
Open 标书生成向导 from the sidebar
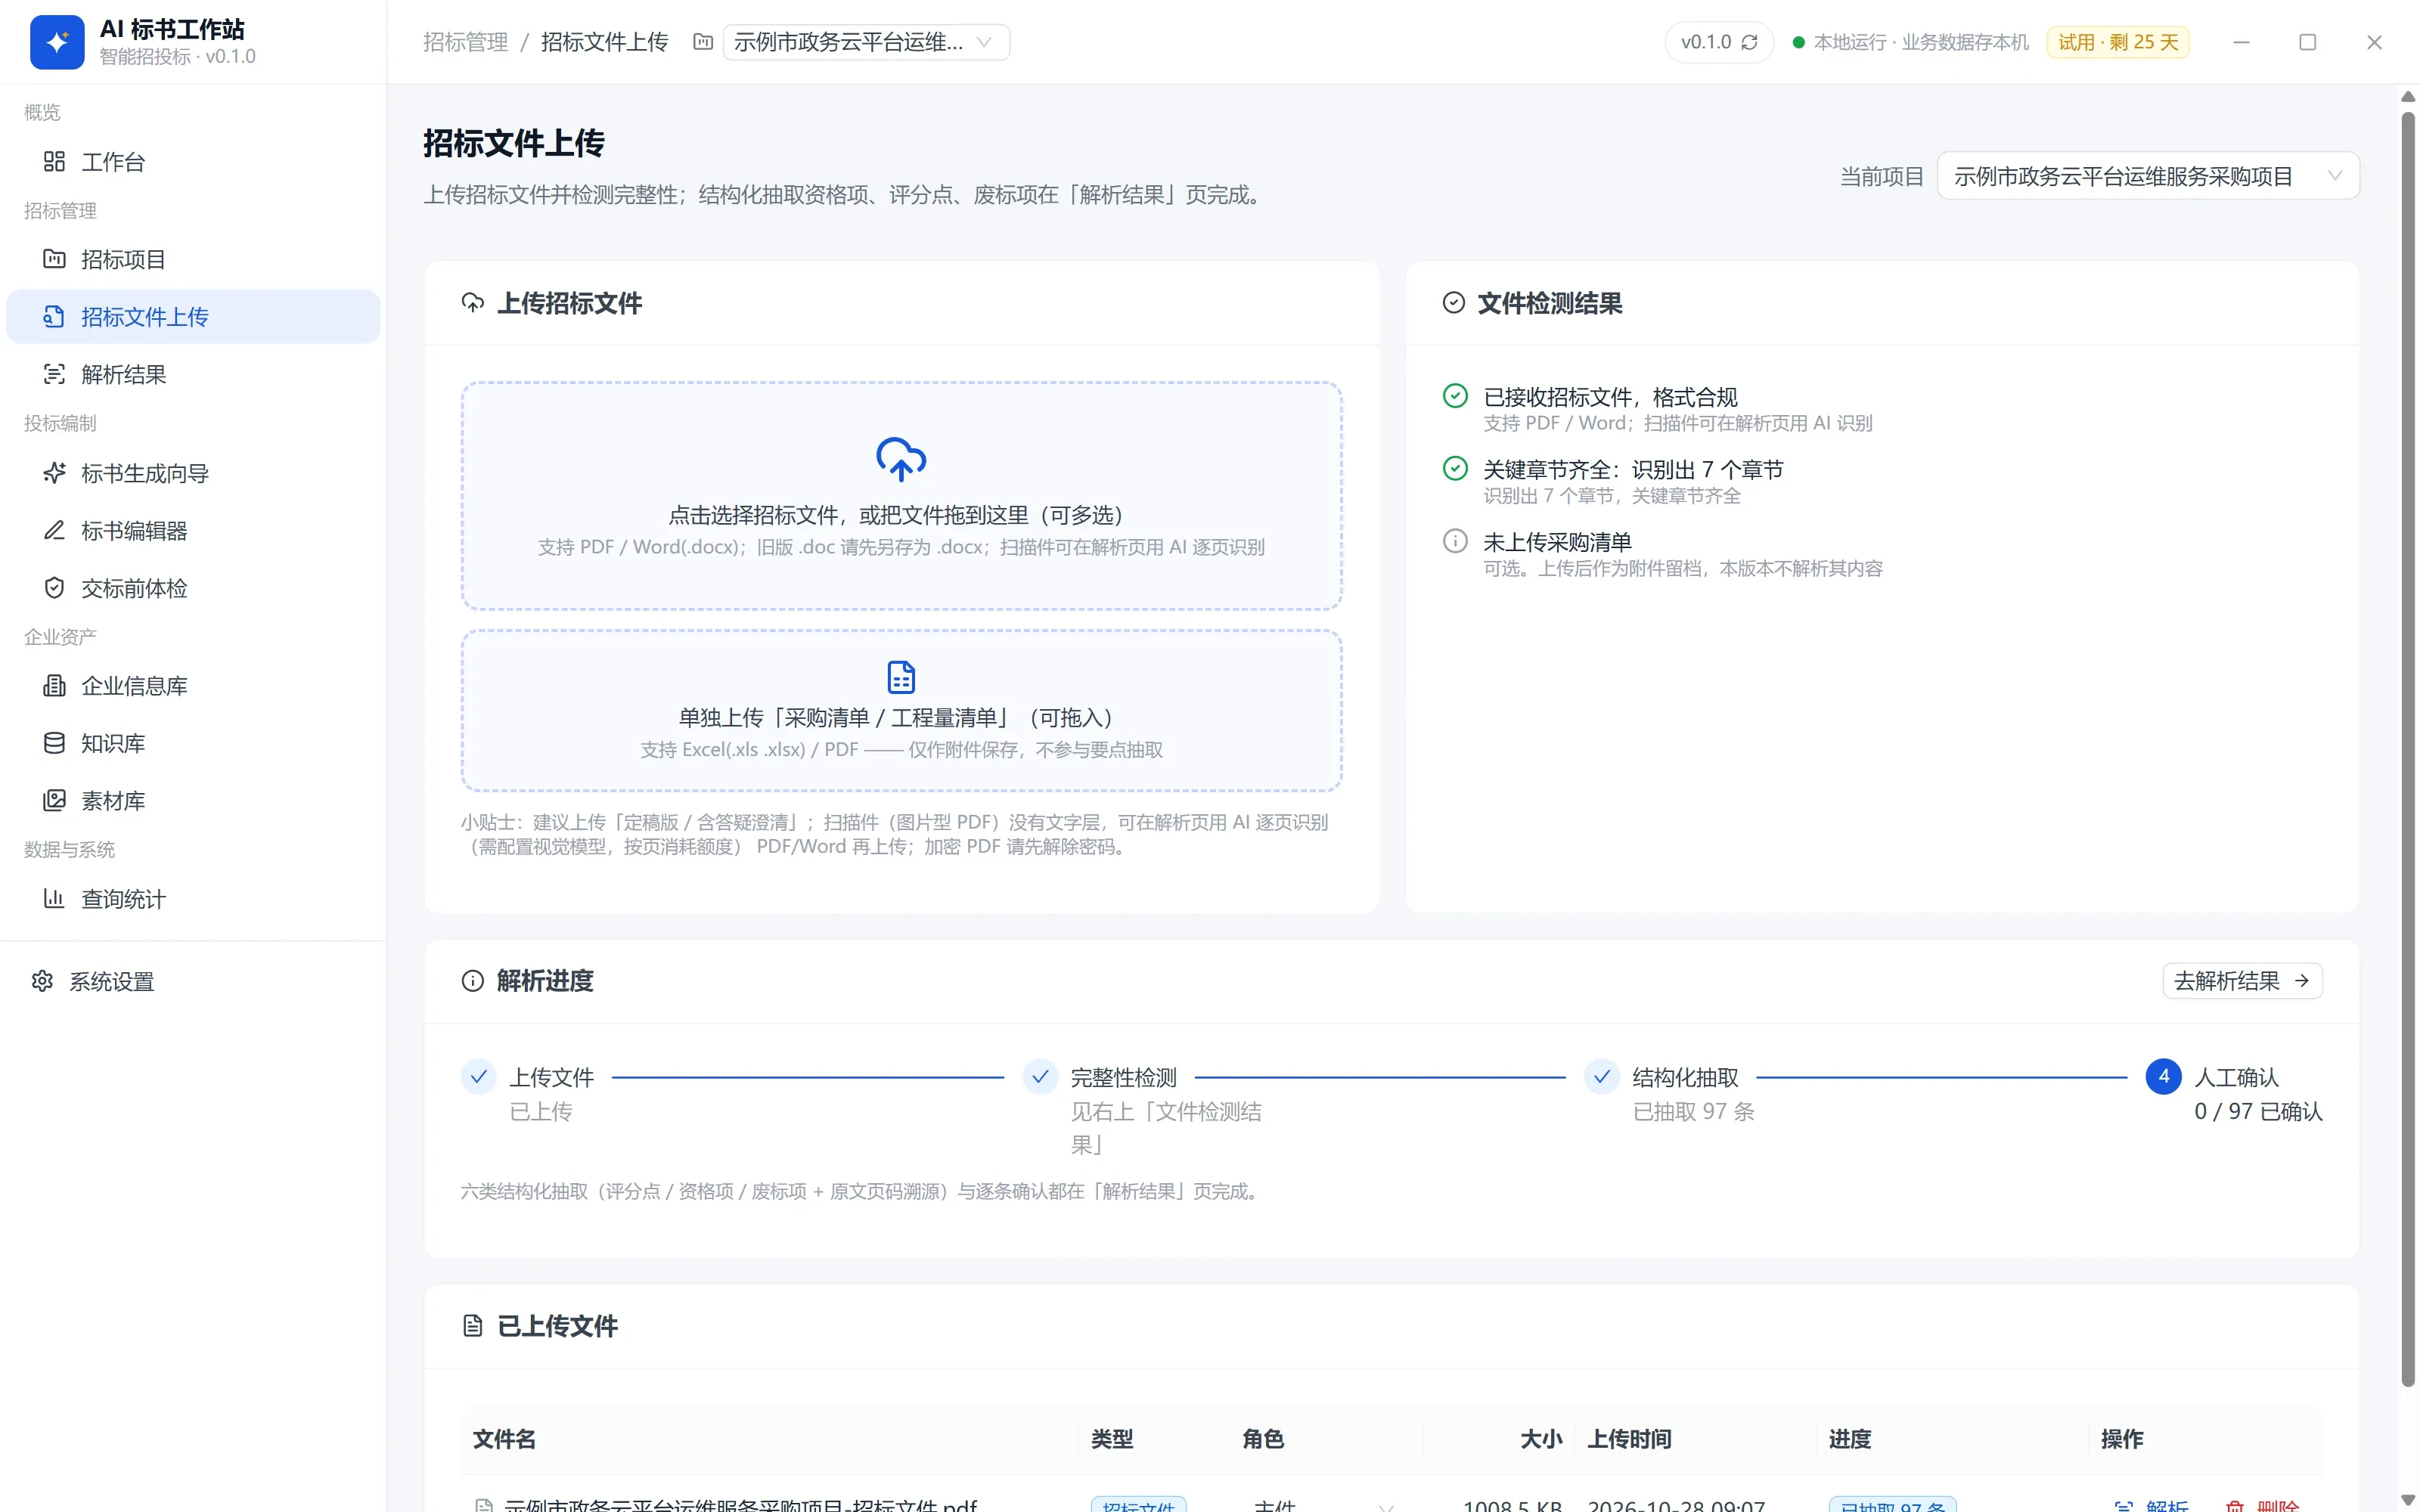click(193, 473)
